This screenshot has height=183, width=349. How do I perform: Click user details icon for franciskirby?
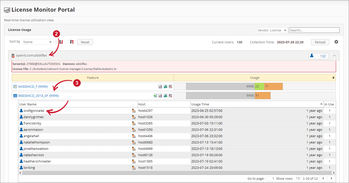(134, 123)
